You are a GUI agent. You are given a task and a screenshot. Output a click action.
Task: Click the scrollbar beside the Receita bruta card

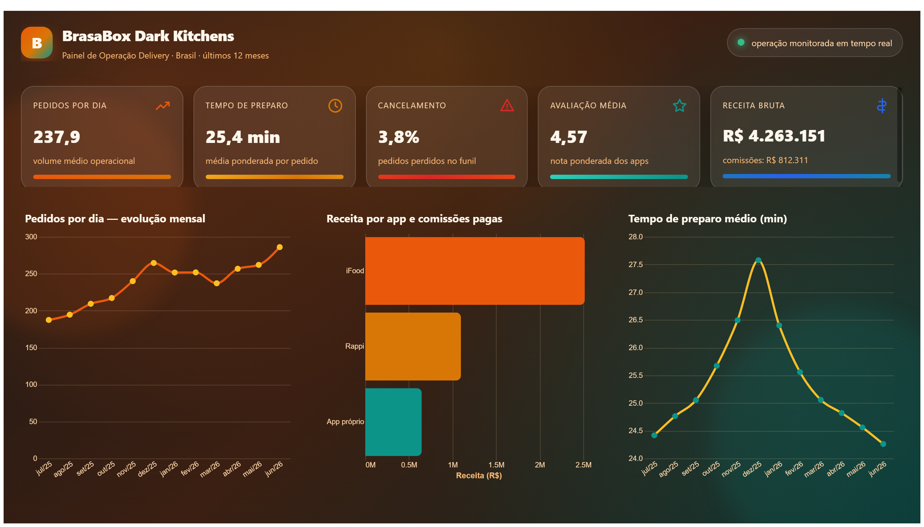899,135
